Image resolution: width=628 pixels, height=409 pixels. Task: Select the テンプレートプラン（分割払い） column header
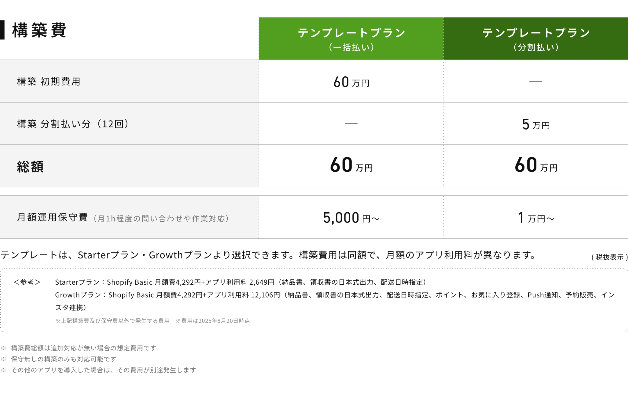pyautogui.click(x=536, y=39)
